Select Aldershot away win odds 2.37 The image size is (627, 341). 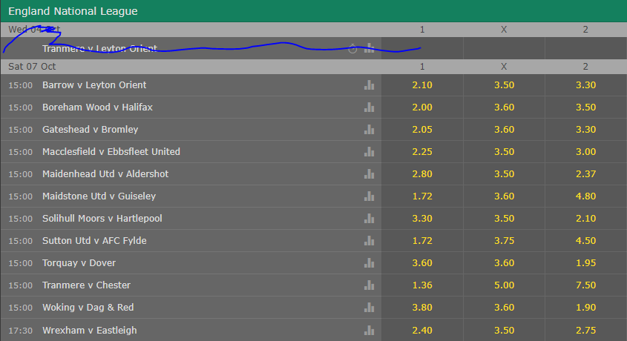pyautogui.click(x=585, y=174)
